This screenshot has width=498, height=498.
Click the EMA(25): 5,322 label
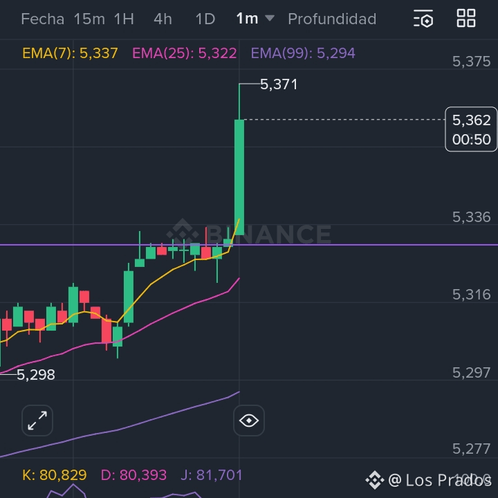pyautogui.click(x=184, y=53)
